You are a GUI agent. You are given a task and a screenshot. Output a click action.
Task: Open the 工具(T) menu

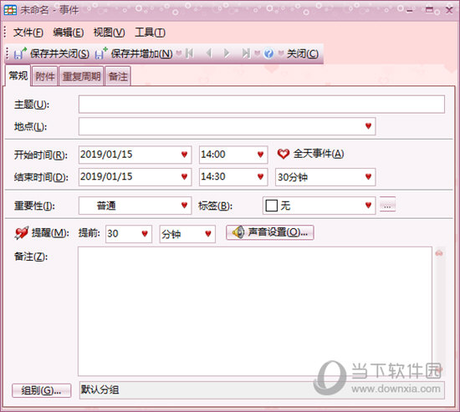150,33
